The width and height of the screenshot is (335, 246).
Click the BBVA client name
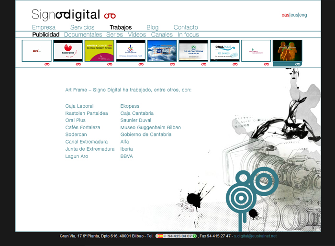tap(126, 156)
